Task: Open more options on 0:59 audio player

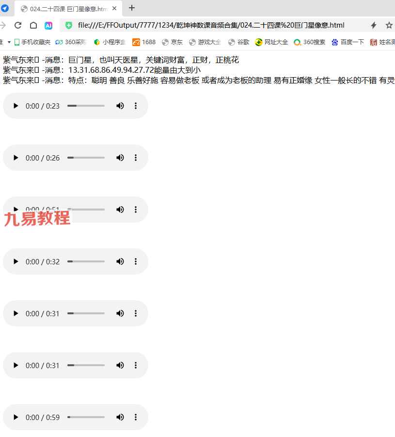Action: (x=136, y=417)
